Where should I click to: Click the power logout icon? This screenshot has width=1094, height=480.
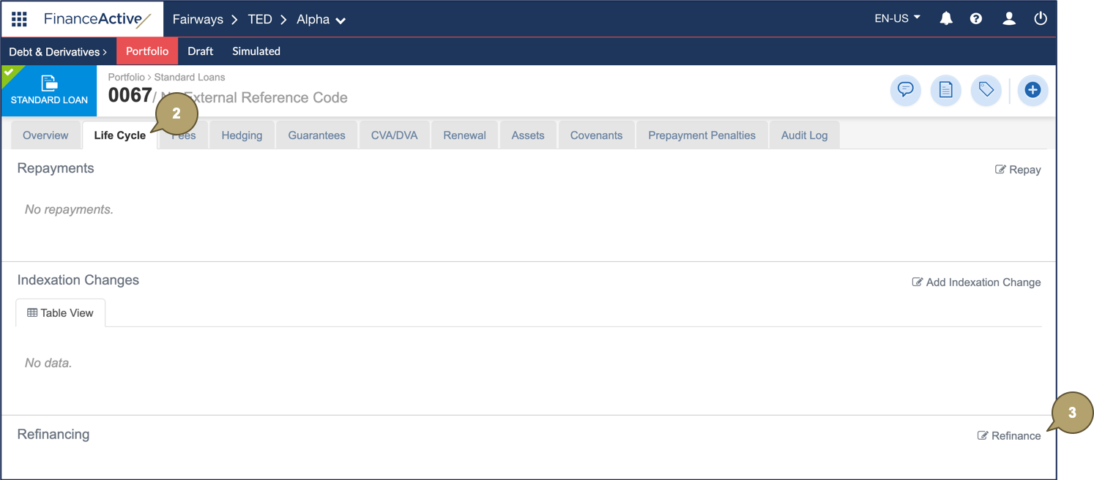coord(1041,19)
